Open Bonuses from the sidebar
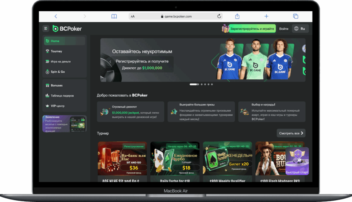This screenshot has height=202, width=352. [x=56, y=85]
